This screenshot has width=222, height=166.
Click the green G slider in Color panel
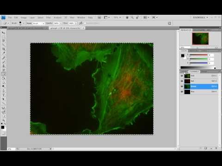click(198, 59)
